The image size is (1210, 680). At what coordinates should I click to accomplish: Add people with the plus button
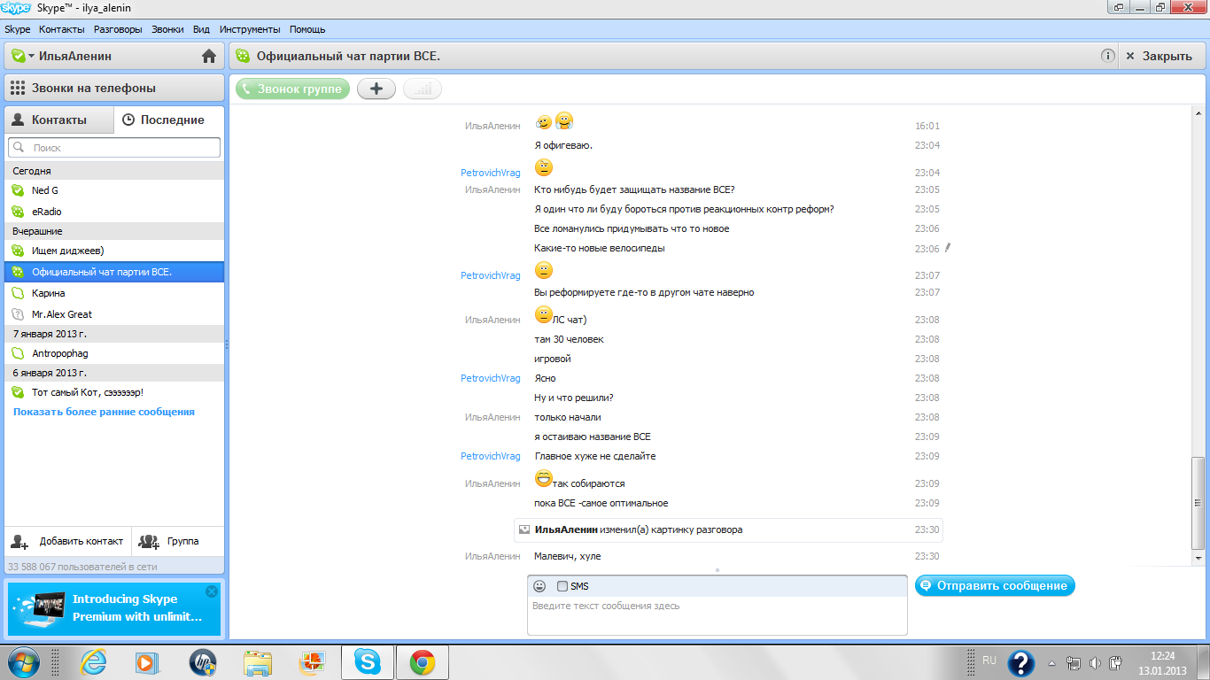point(376,89)
